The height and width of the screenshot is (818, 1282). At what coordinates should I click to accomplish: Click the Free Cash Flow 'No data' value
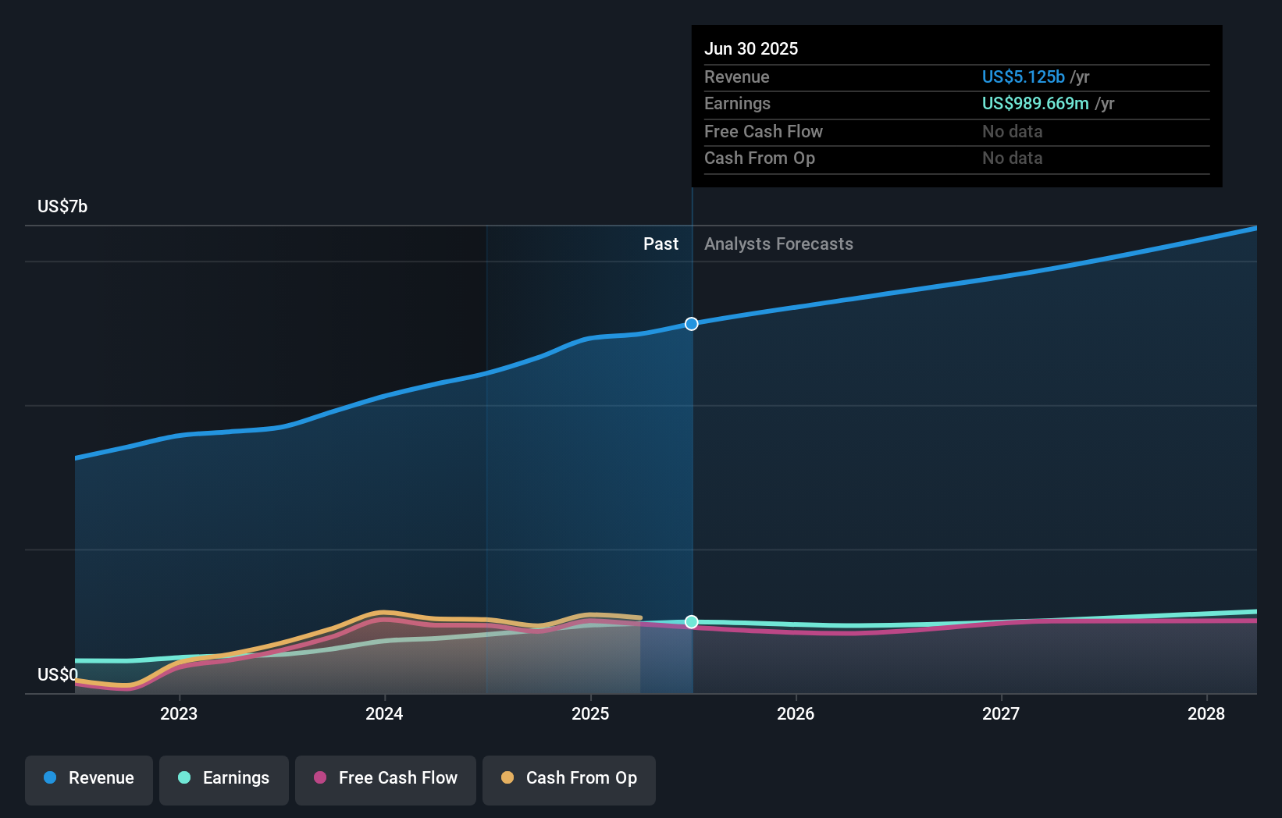click(x=1013, y=131)
